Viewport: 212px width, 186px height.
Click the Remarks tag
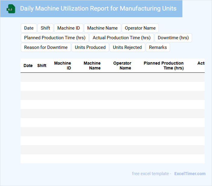click(158, 47)
